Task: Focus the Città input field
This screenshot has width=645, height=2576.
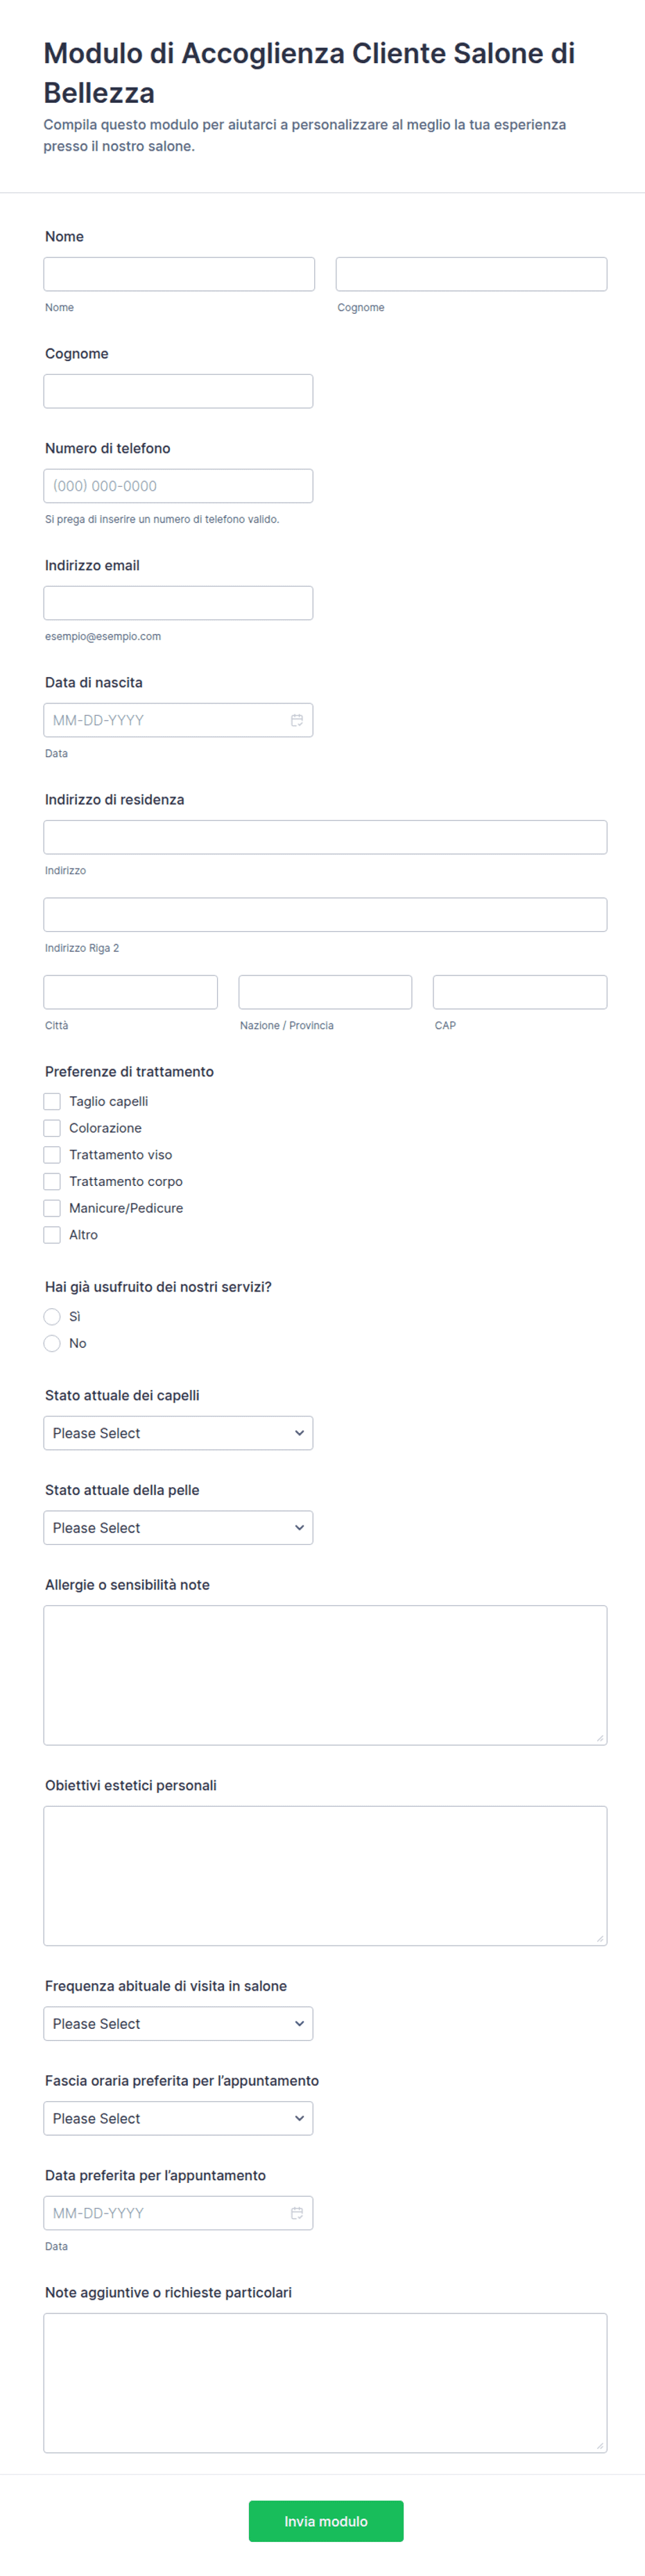Action: 131,992
